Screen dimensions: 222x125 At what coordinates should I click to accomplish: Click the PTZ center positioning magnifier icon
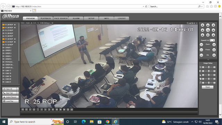click(208, 30)
